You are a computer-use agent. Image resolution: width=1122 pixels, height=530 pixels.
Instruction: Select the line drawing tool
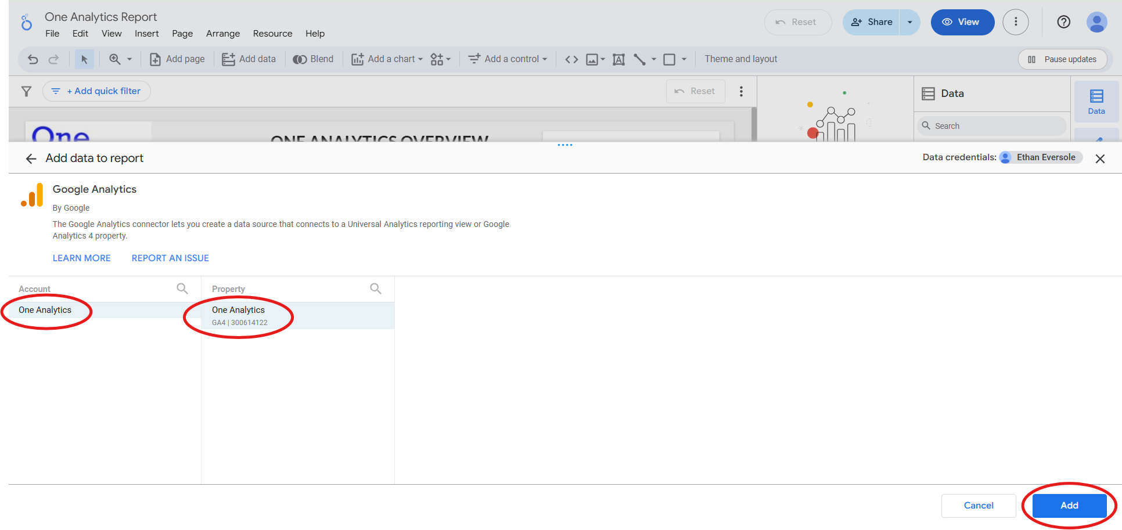[x=639, y=59]
